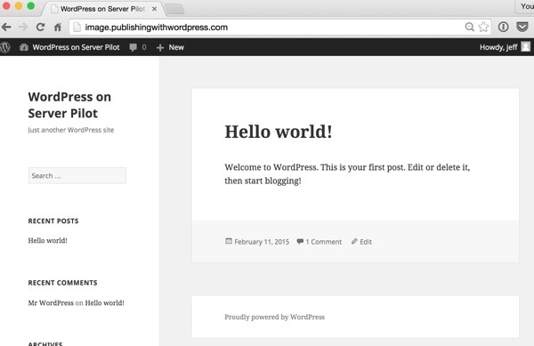The width and height of the screenshot is (534, 346).
Task: Open WordPress on Server Pilot admin bar menu
Action: pyautogui.click(x=69, y=47)
